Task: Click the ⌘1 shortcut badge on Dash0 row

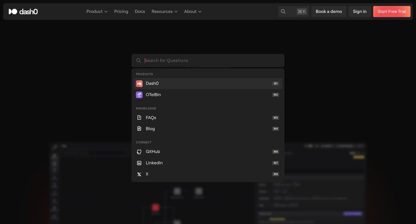Action: point(275,83)
